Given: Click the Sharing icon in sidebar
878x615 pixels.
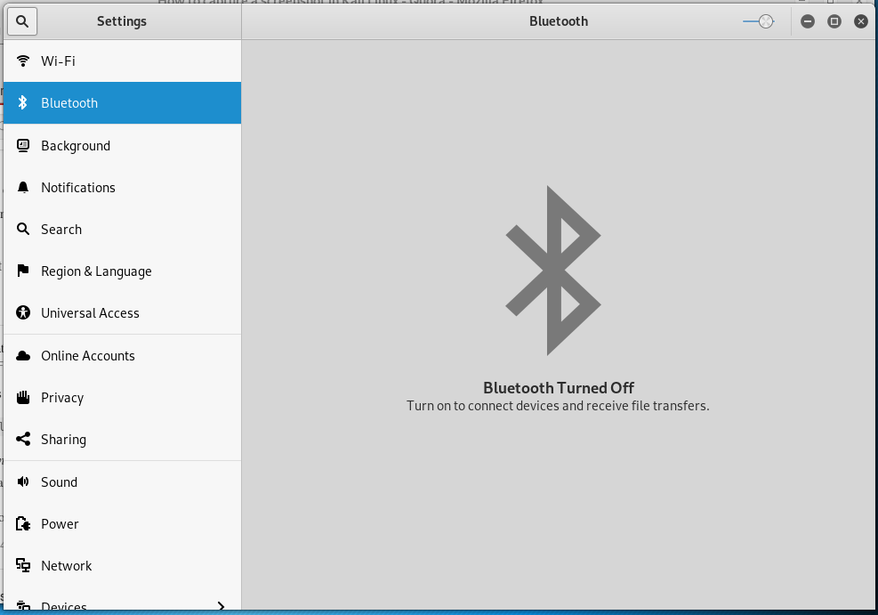Looking at the screenshot, I should click(23, 440).
